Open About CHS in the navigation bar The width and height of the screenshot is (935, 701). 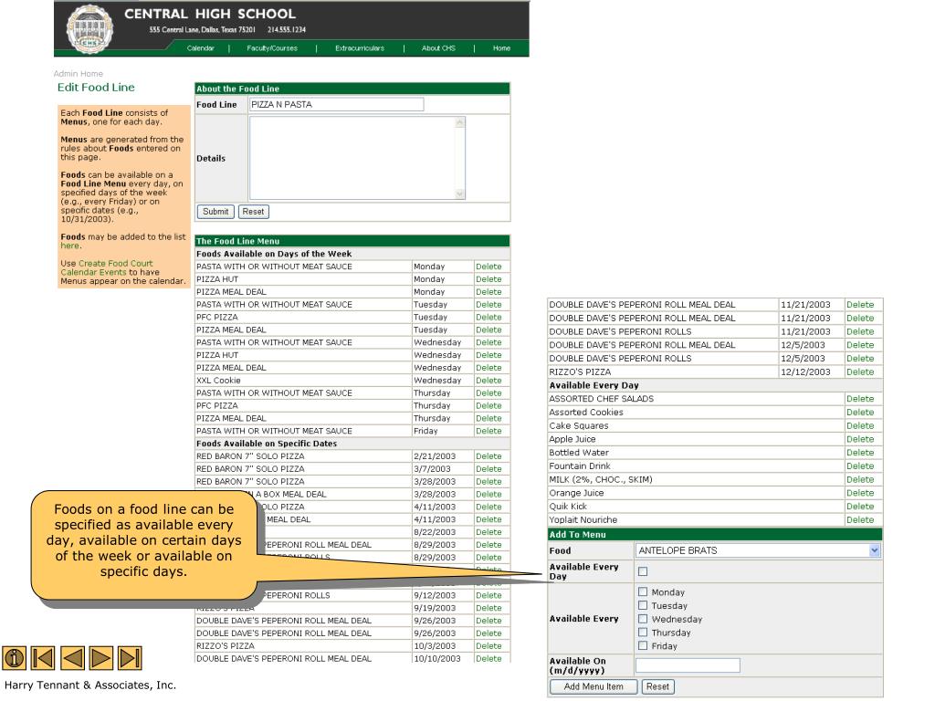[438, 48]
